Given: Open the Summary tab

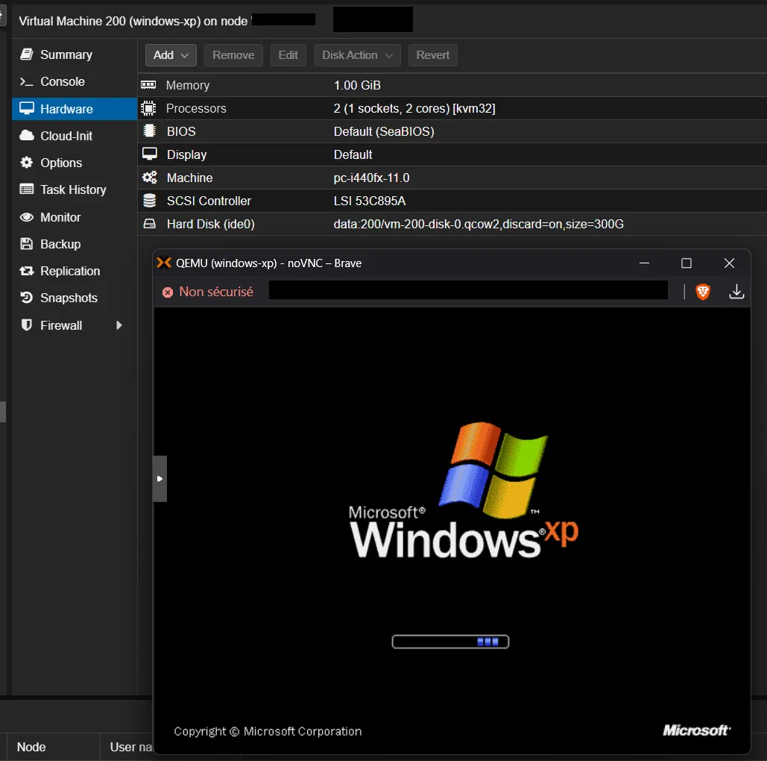Looking at the screenshot, I should tap(75, 54).
